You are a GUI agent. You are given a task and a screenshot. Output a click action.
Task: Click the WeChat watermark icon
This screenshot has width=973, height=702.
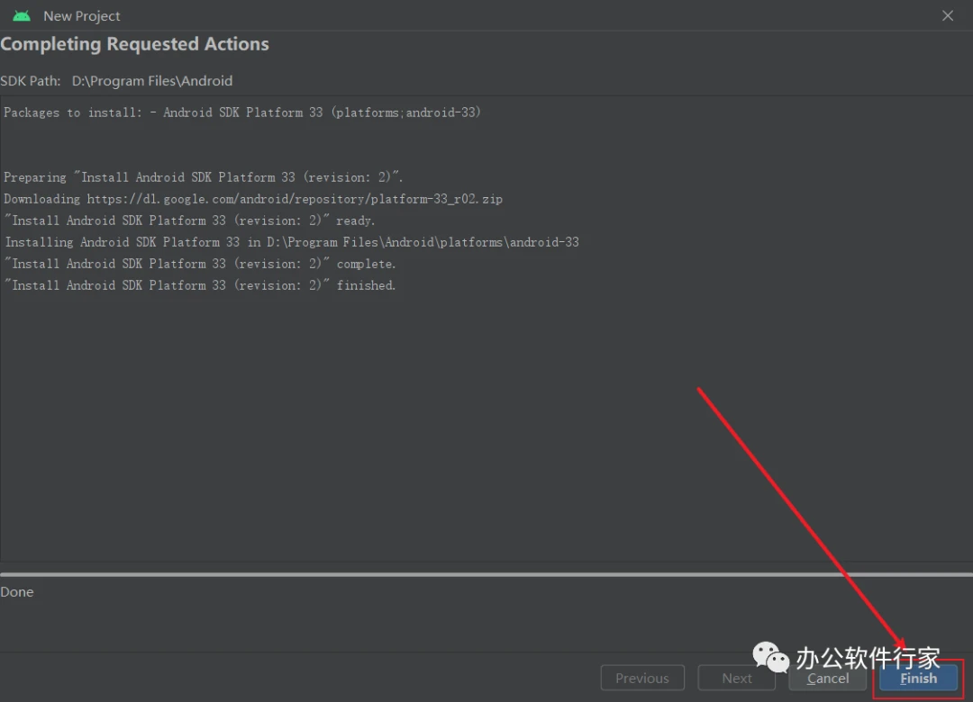click(x=770, y=657)
